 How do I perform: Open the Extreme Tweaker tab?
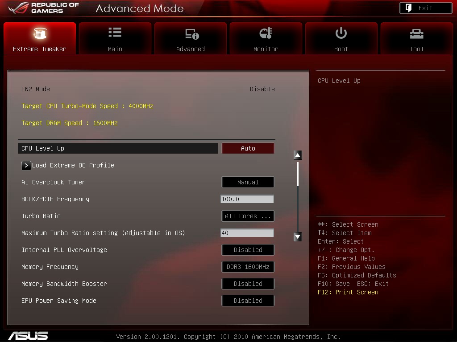point(40,38)
